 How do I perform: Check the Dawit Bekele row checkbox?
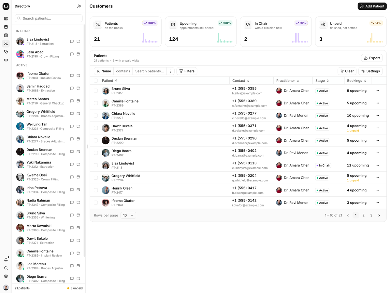(96, 128)
